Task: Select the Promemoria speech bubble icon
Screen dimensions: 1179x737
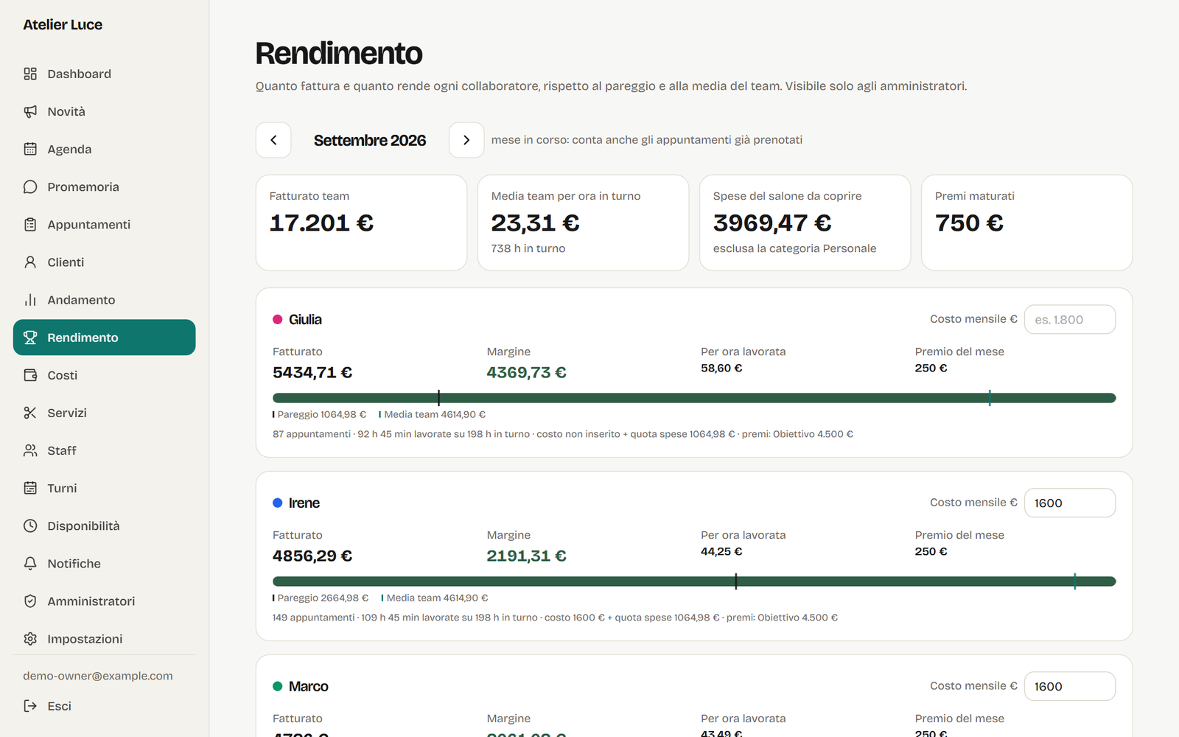Action: (x=30, y=186)
